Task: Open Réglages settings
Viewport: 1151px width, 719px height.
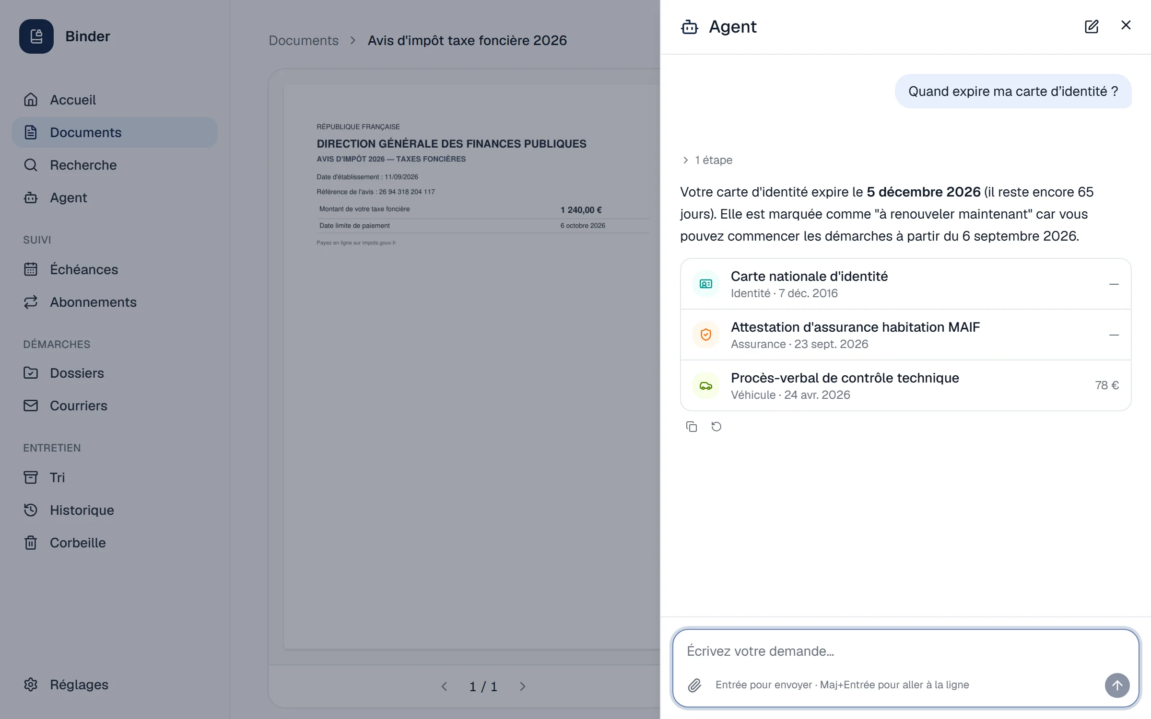Action: (x=114, y=684)
